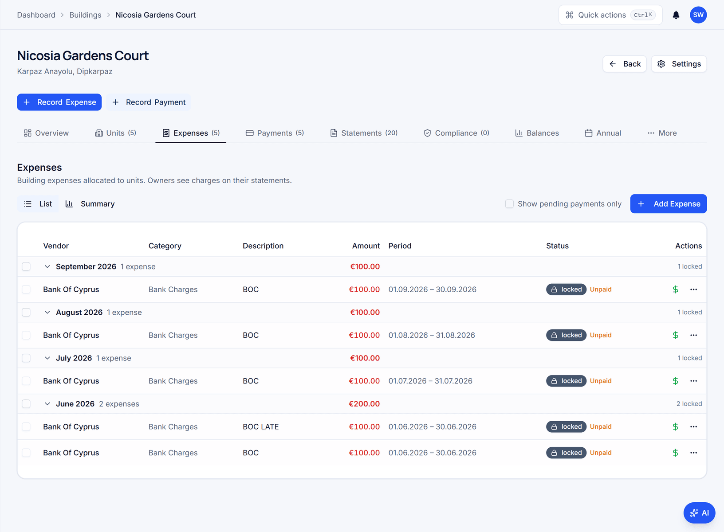The height and width of the screenshot is (532, 724).
Task: Open the Balances tab
Action: (x=537, y=133)
